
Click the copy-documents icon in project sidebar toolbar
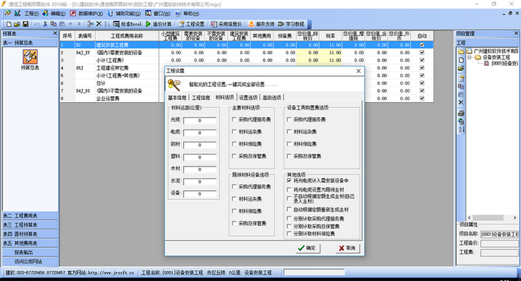461,86
